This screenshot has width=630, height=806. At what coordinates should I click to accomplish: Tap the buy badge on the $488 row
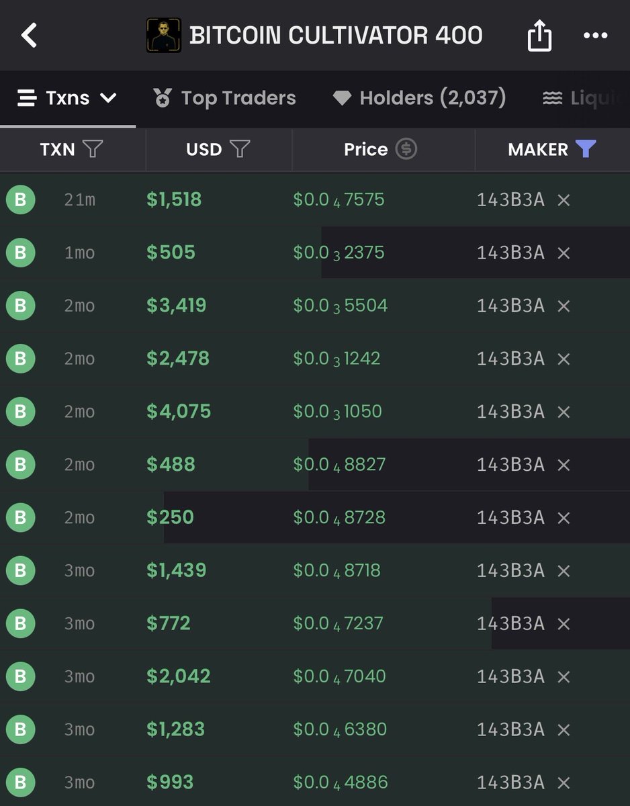[x=20, y=465]
